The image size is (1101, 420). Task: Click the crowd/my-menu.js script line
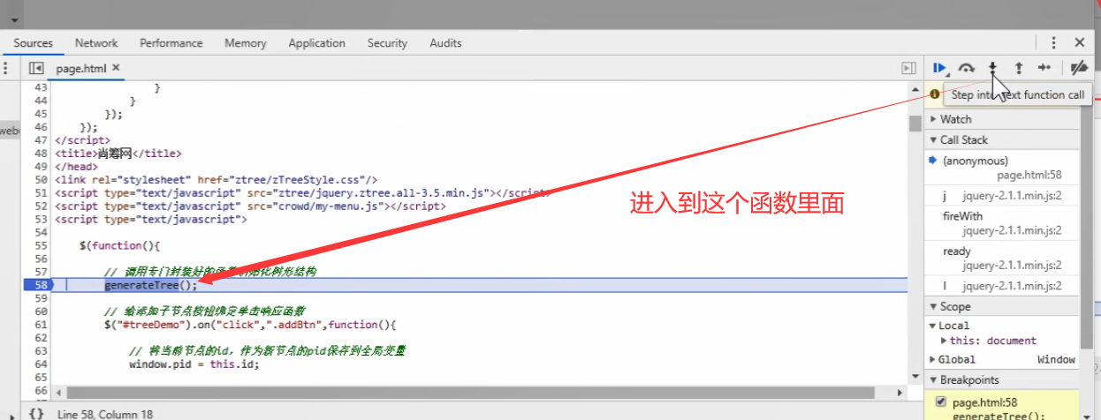pyautogui.click(x=250, y=206)
